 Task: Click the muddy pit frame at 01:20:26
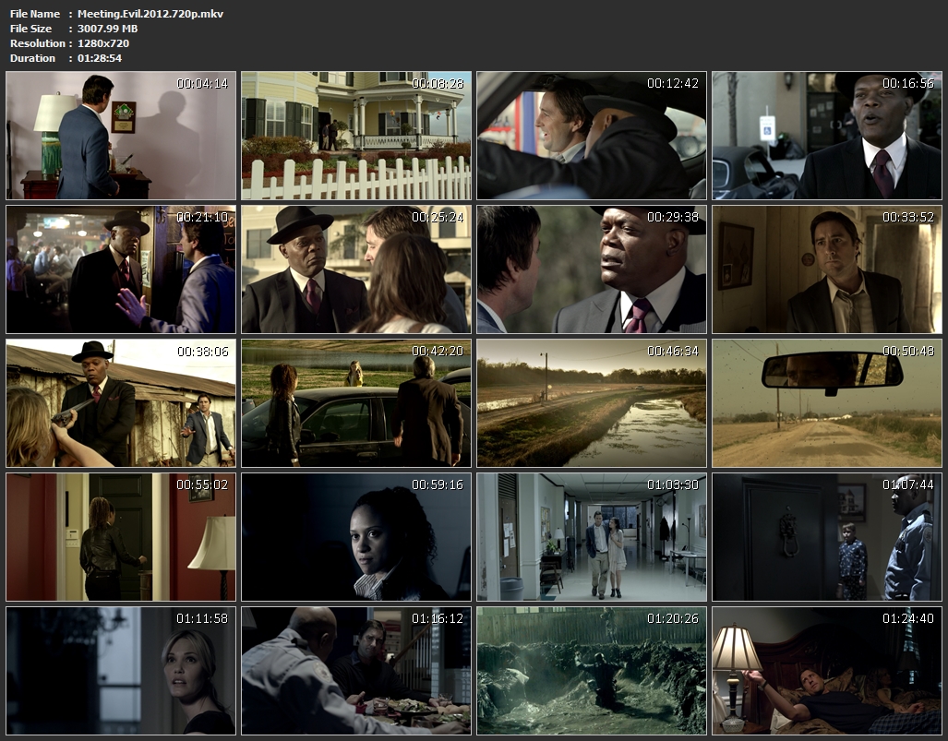pyautogui.click(x=592, y=671)
